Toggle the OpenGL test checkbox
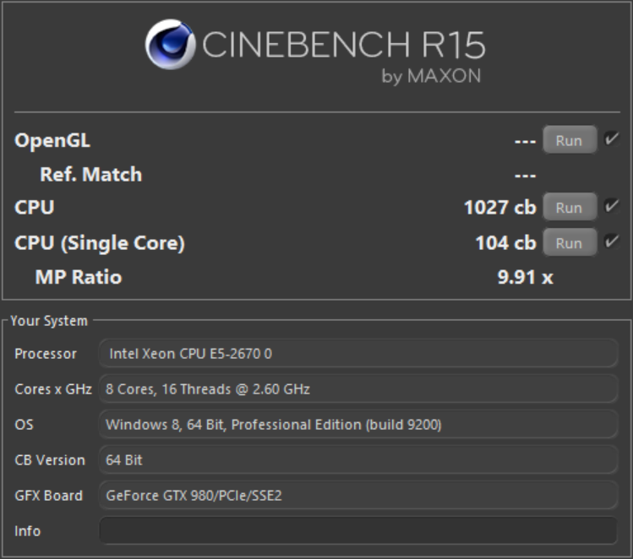Screen dimensions: 633x559 pyautogui.click(x=612, y=138)
